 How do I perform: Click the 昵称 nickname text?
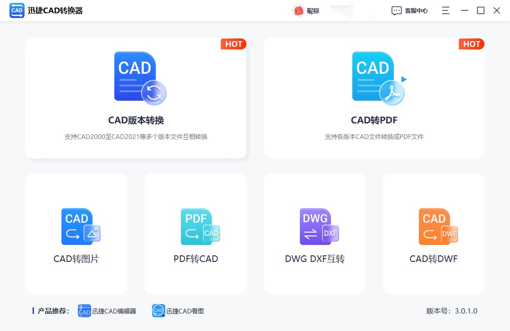click(312, 10)
